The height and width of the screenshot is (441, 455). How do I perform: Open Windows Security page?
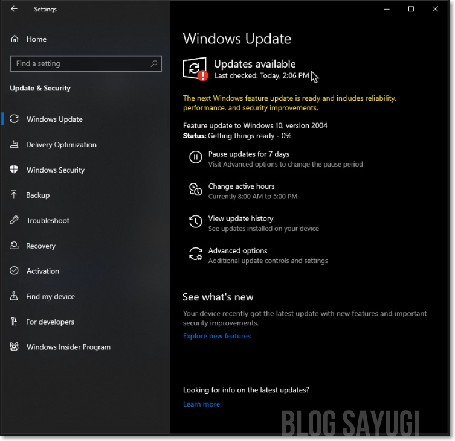(56, 170)
